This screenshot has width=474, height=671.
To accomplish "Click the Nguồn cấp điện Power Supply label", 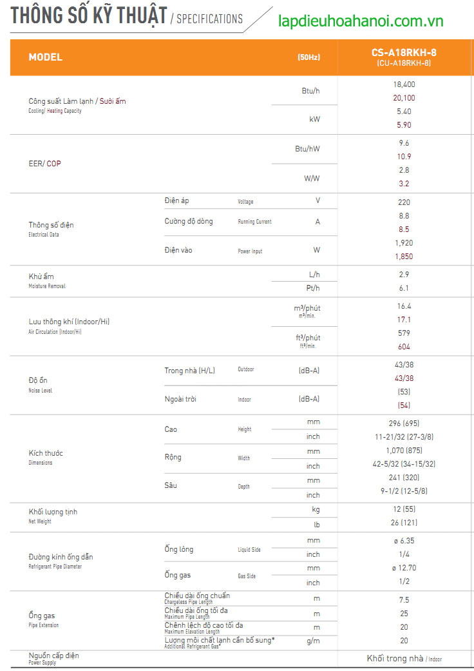I will point(53,657).
